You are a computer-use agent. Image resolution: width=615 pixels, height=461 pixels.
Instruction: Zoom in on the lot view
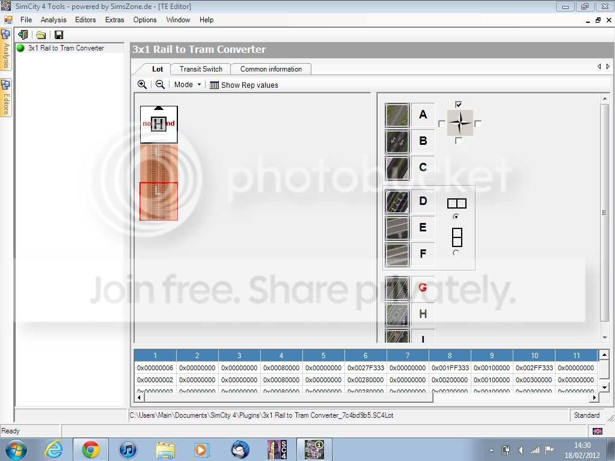[x=142, y=84]
